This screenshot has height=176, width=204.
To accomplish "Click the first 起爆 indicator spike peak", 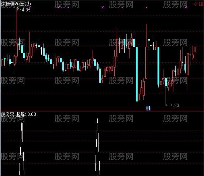I will click(x=22, y=119).
